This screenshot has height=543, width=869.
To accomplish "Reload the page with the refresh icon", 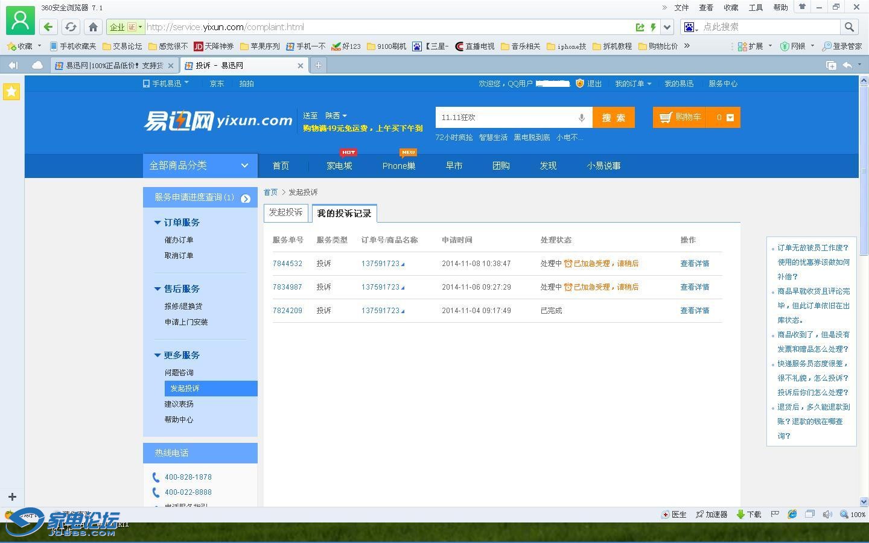I will (71, 27).
